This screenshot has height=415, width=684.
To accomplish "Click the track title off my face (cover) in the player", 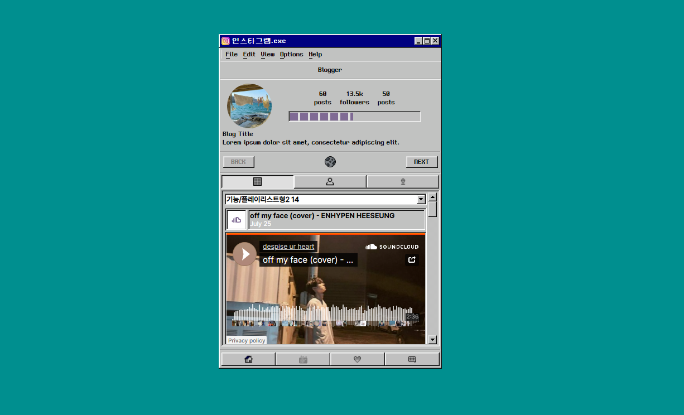I will coord(308,260).
